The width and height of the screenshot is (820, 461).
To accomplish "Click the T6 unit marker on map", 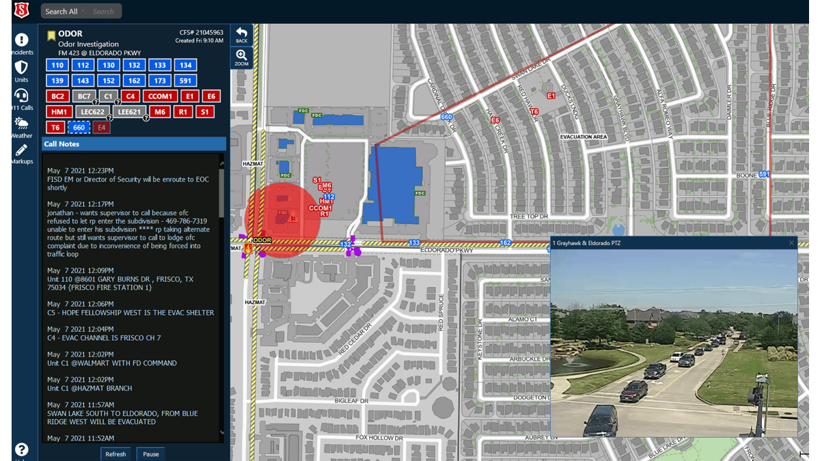I will [534, 111].
